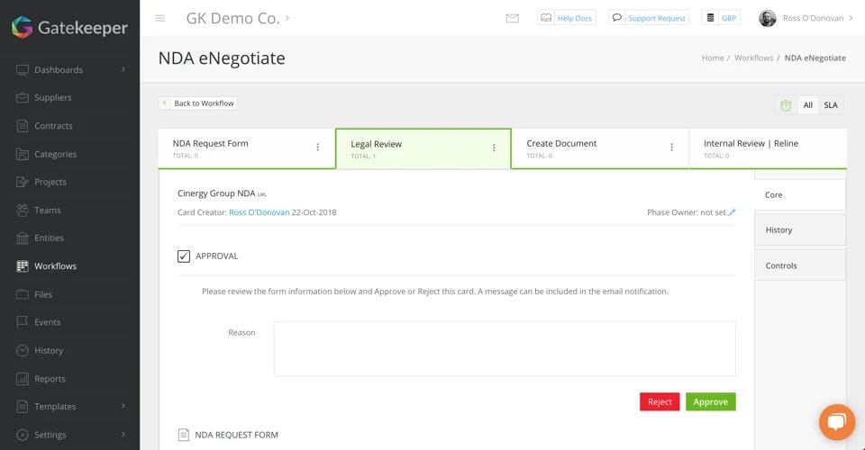Click the green Approve button

click(x=710, y=402)
